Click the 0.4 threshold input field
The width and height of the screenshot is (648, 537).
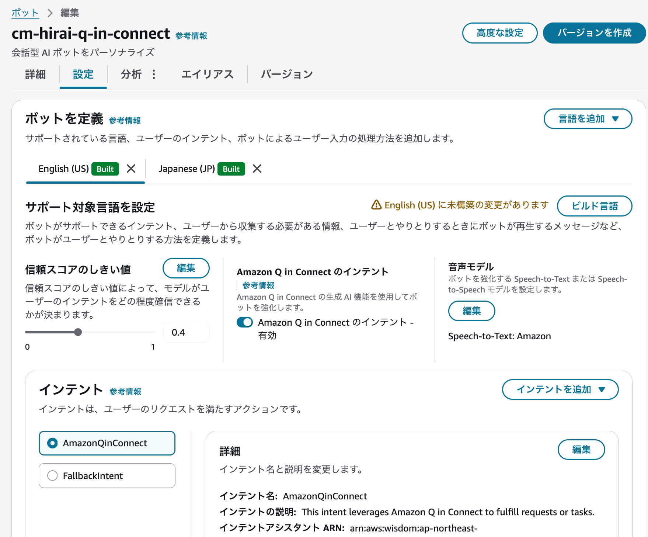[186, 332]
